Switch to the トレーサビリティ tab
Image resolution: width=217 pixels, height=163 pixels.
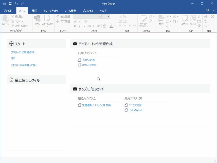51,11
